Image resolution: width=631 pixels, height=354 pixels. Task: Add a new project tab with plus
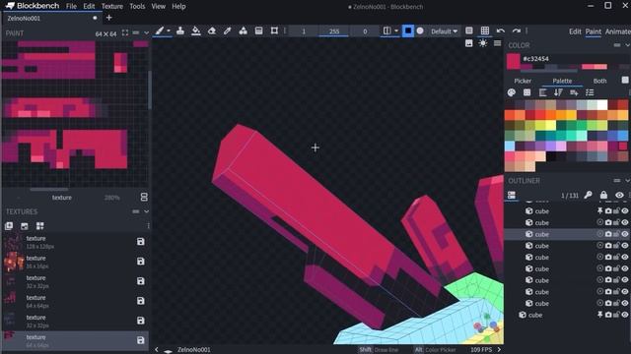tap(109, 18)
